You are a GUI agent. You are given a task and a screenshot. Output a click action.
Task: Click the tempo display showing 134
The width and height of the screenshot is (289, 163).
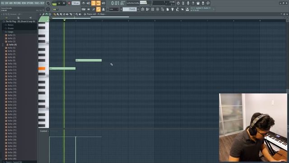click(75, 3)
